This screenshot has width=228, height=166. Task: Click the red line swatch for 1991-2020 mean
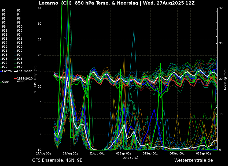point(16,79)
